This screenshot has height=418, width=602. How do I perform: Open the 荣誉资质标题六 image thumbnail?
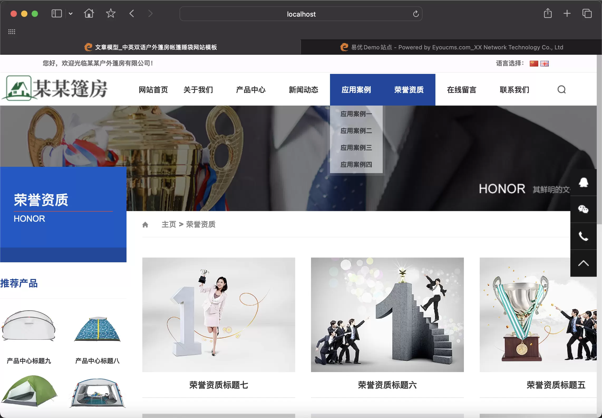(387, 315)
